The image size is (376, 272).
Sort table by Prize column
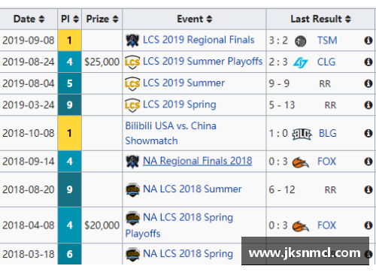[102, 19]
